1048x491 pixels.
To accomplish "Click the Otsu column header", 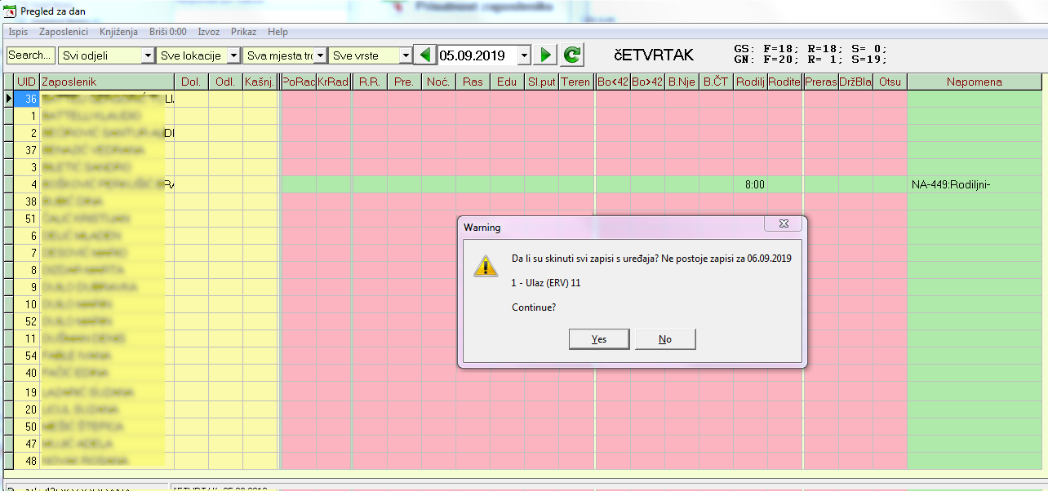I will tap(890, 82).
